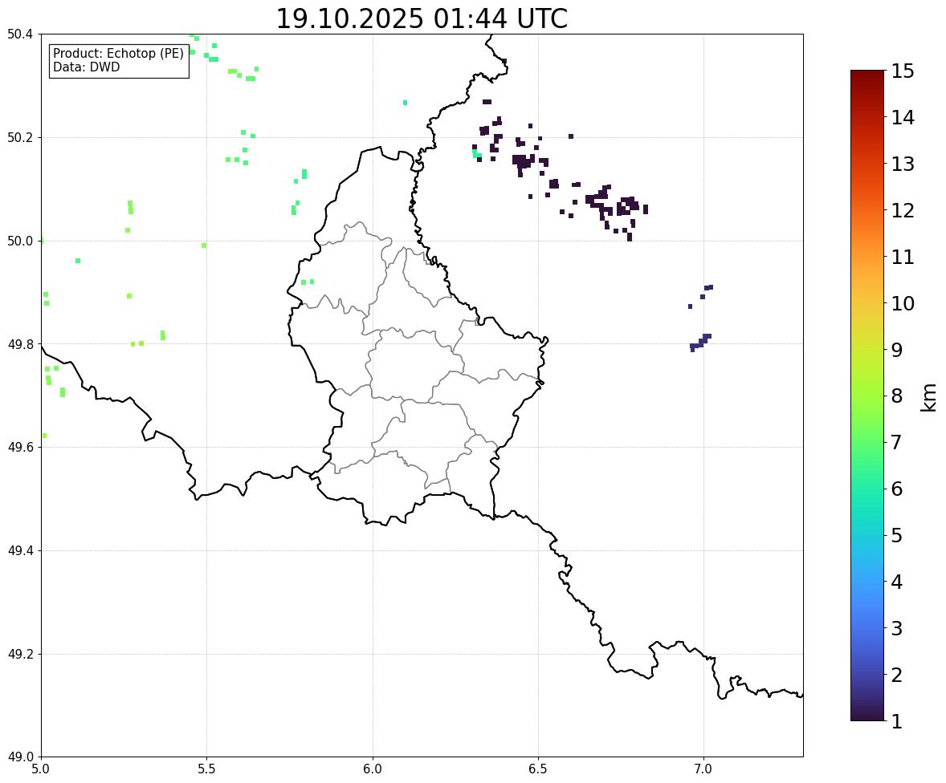Click the latitude label 50.2

[x=19, y=137]
